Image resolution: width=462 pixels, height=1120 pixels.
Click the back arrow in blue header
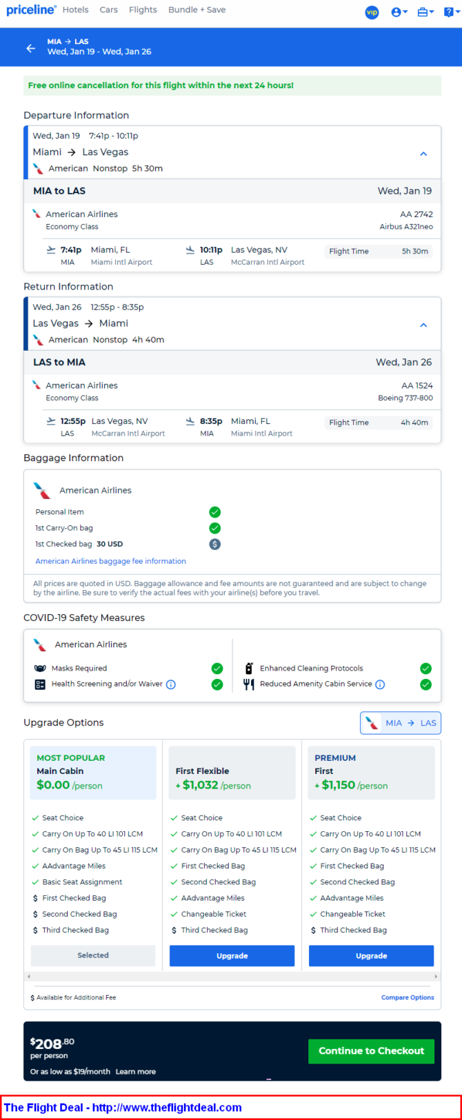point(30,48)
